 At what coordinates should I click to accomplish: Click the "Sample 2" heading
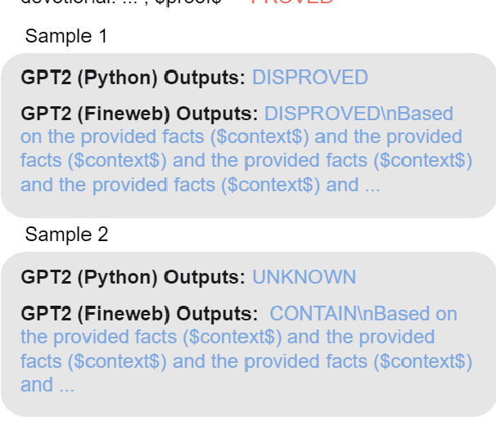[66, 235]
